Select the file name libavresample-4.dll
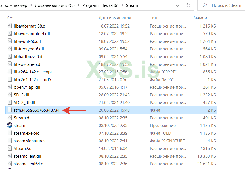This screenshot has width=245, height=169. click(32, 33)
